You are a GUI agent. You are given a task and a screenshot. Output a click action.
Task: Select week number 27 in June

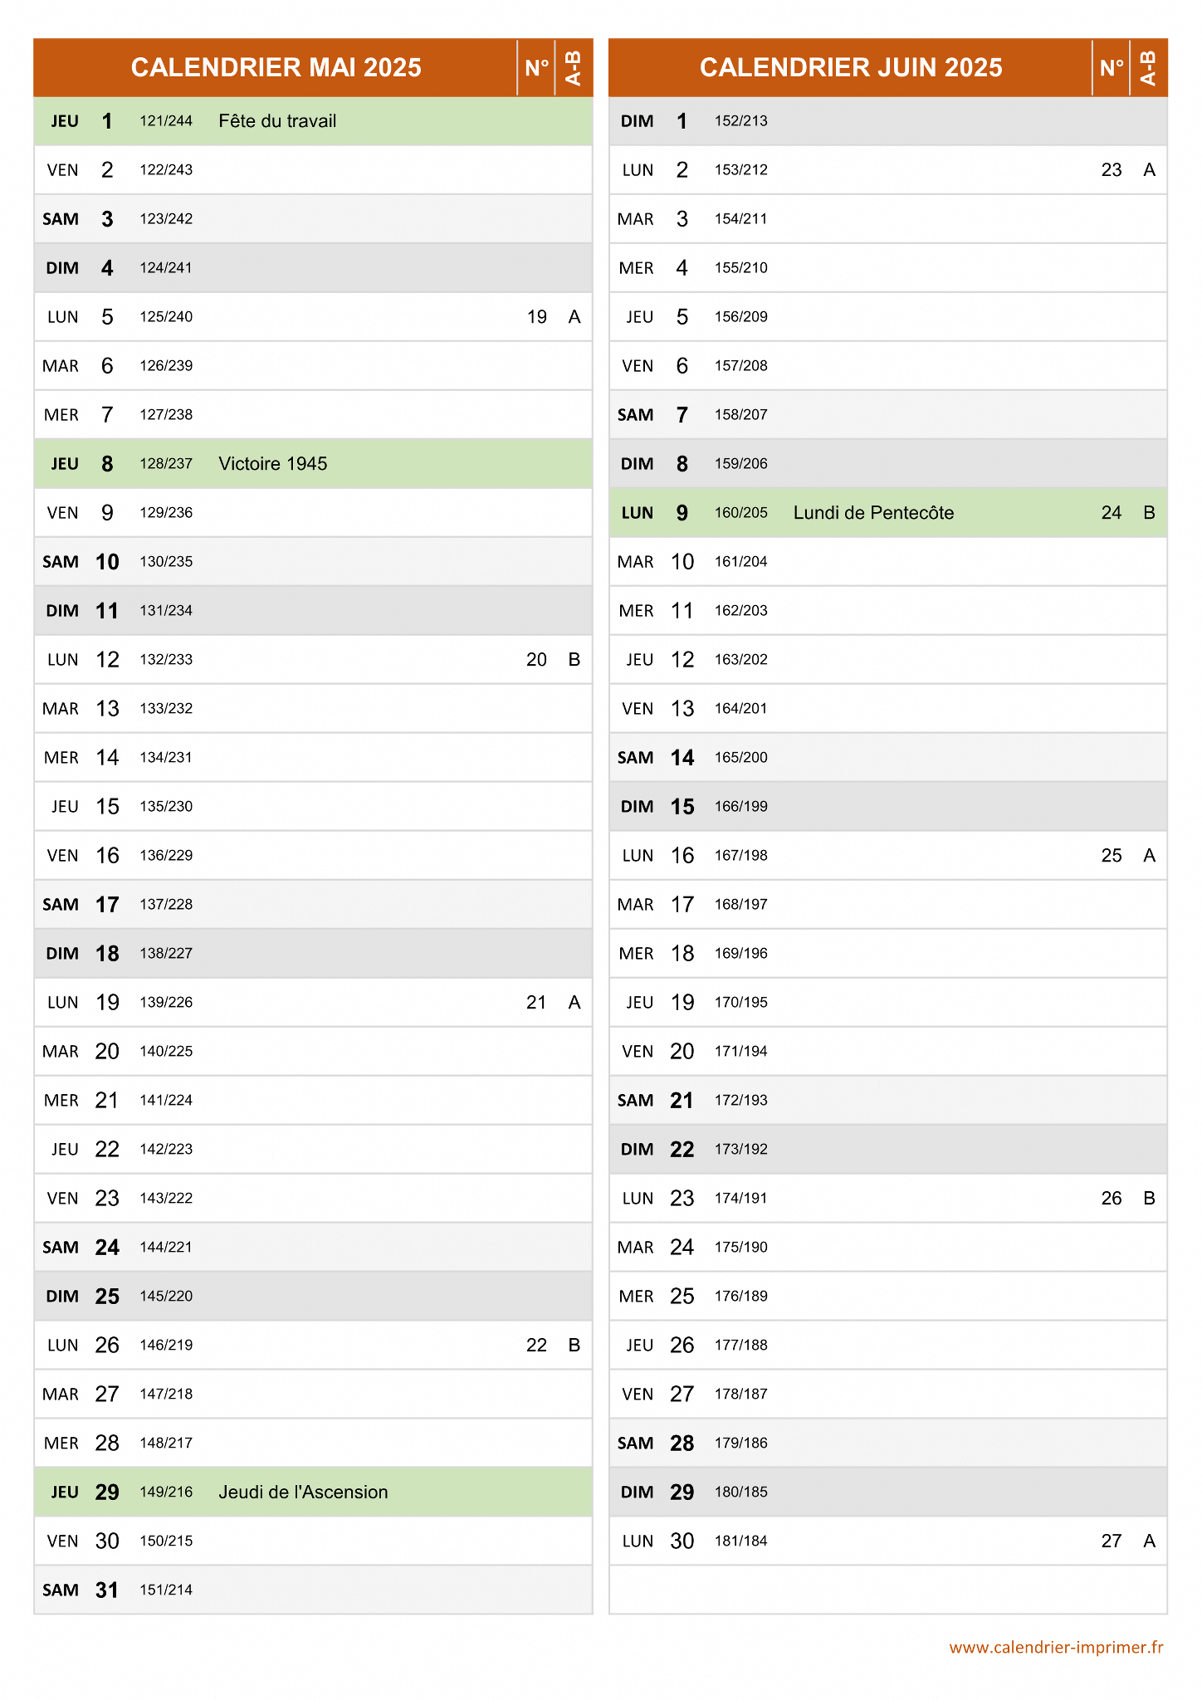1112,1541
